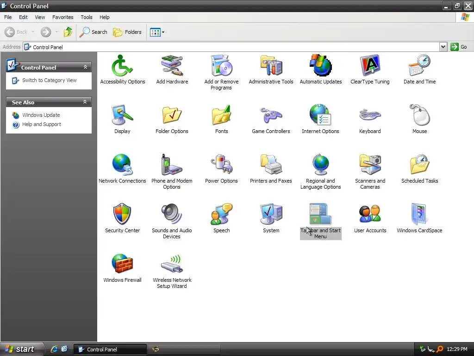Select the Automatic Updates icon

320,66
